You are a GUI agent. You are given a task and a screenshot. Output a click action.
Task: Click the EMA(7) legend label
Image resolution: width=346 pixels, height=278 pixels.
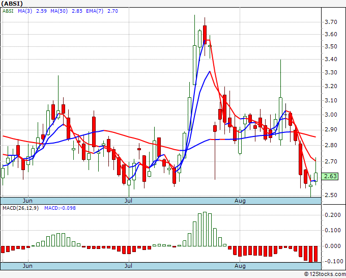click(95, 11)
